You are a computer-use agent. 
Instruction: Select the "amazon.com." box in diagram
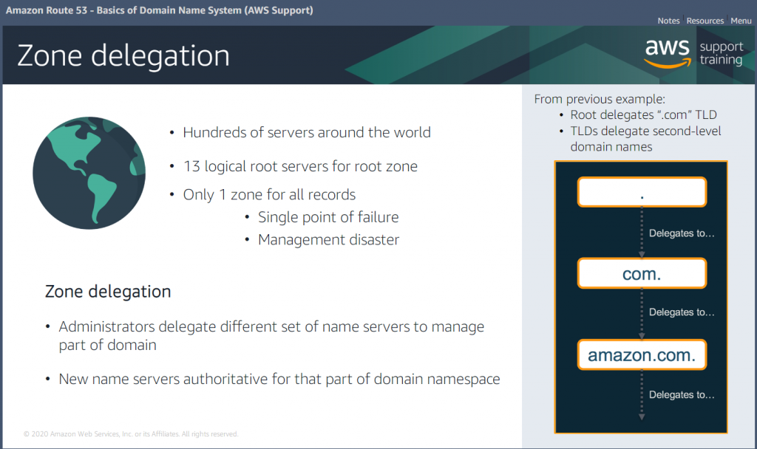(x=642, y=355)
